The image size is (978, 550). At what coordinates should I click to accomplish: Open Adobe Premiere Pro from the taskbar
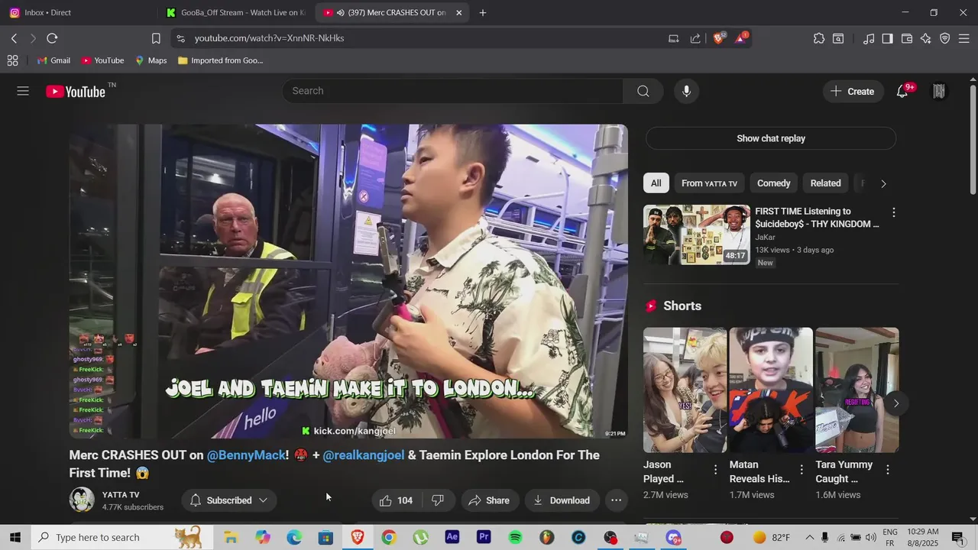pyautogui.click(x=484, y=538)
